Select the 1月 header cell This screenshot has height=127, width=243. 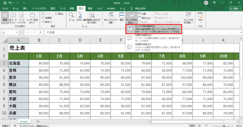(39, 56)
